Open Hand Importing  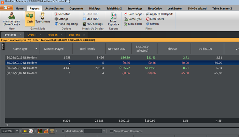pyautogui.click(x=66, y=24)
